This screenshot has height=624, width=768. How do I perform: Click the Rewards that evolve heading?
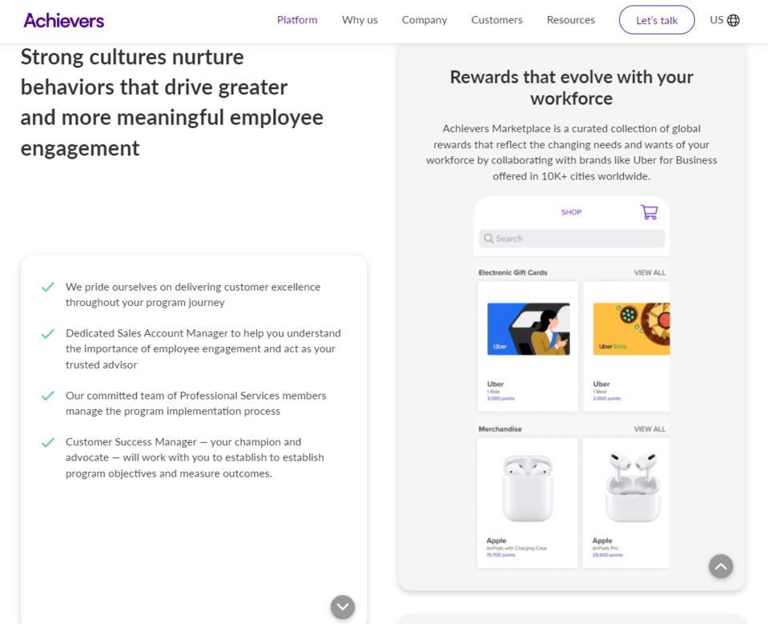tap(571, 87)
